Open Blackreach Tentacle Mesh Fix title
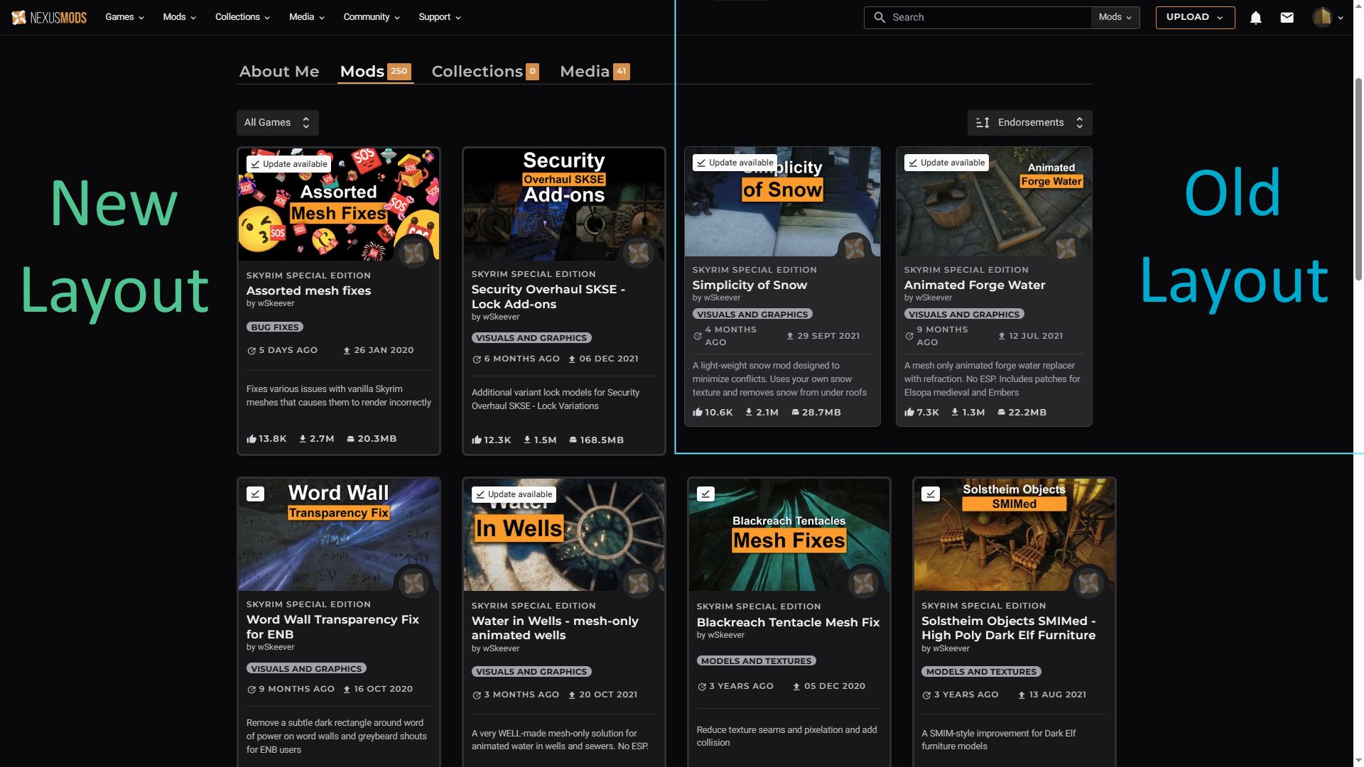This screenshot has height=767, width=1364. [788, 622]
